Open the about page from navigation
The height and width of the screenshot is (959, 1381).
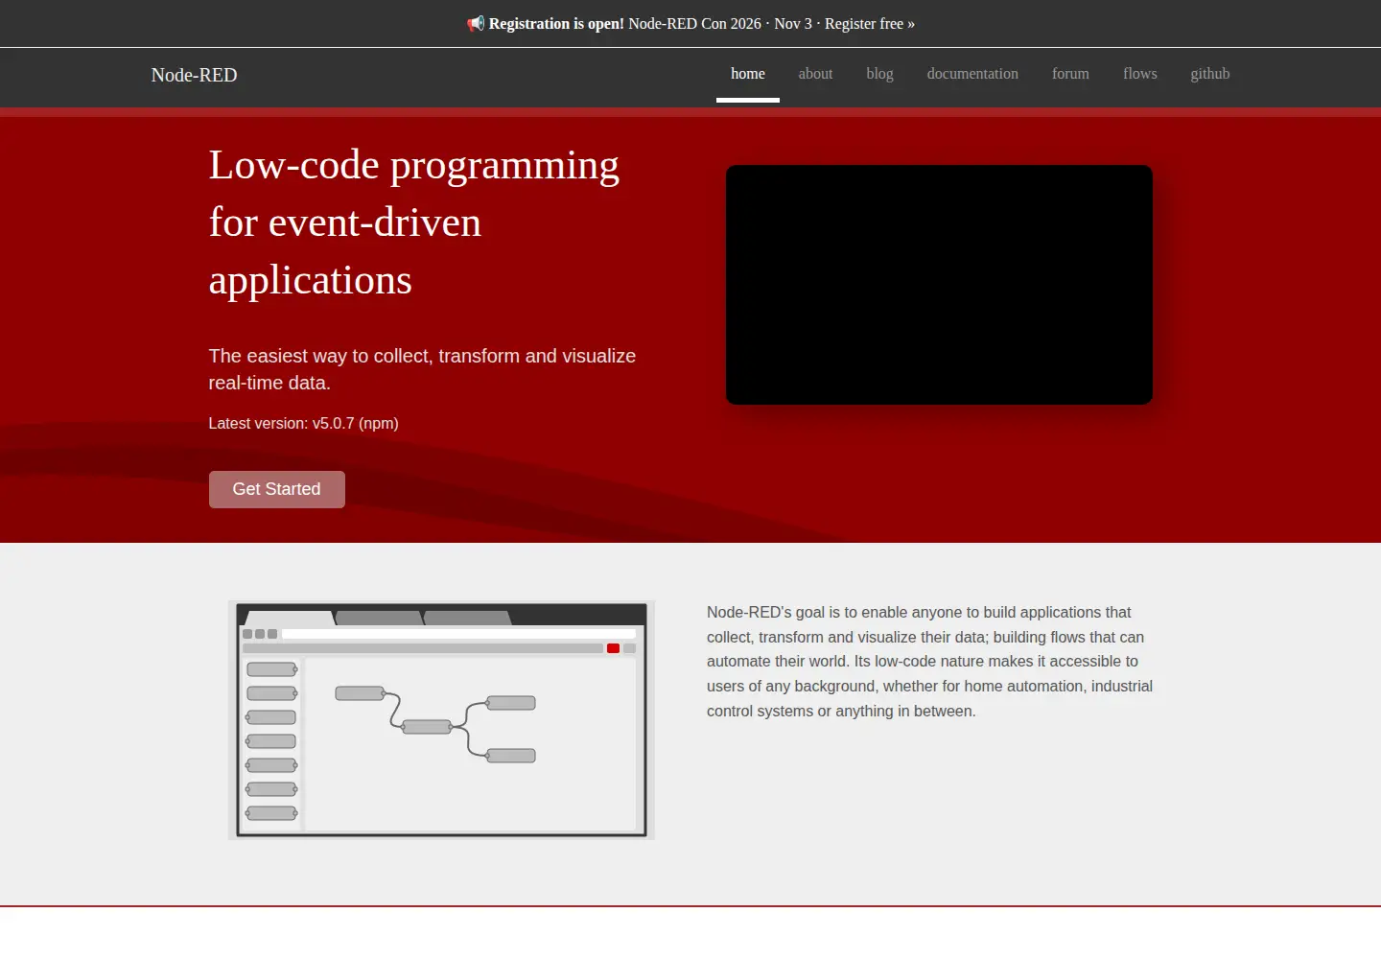(x=815, y=74)
